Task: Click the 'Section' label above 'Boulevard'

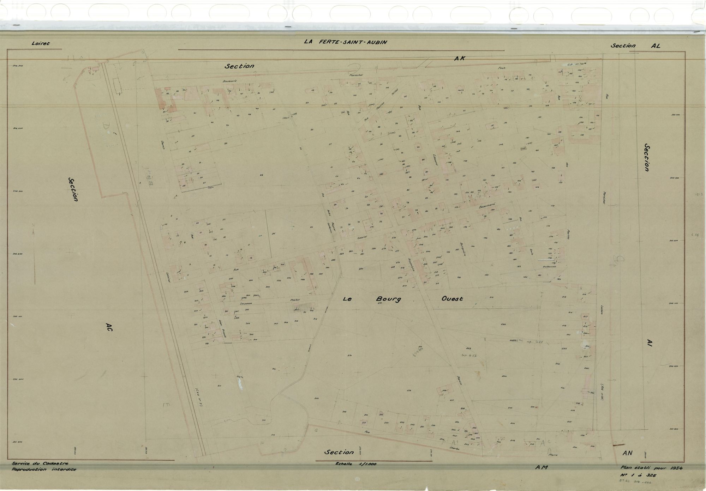Action: (x=239, y=66)
